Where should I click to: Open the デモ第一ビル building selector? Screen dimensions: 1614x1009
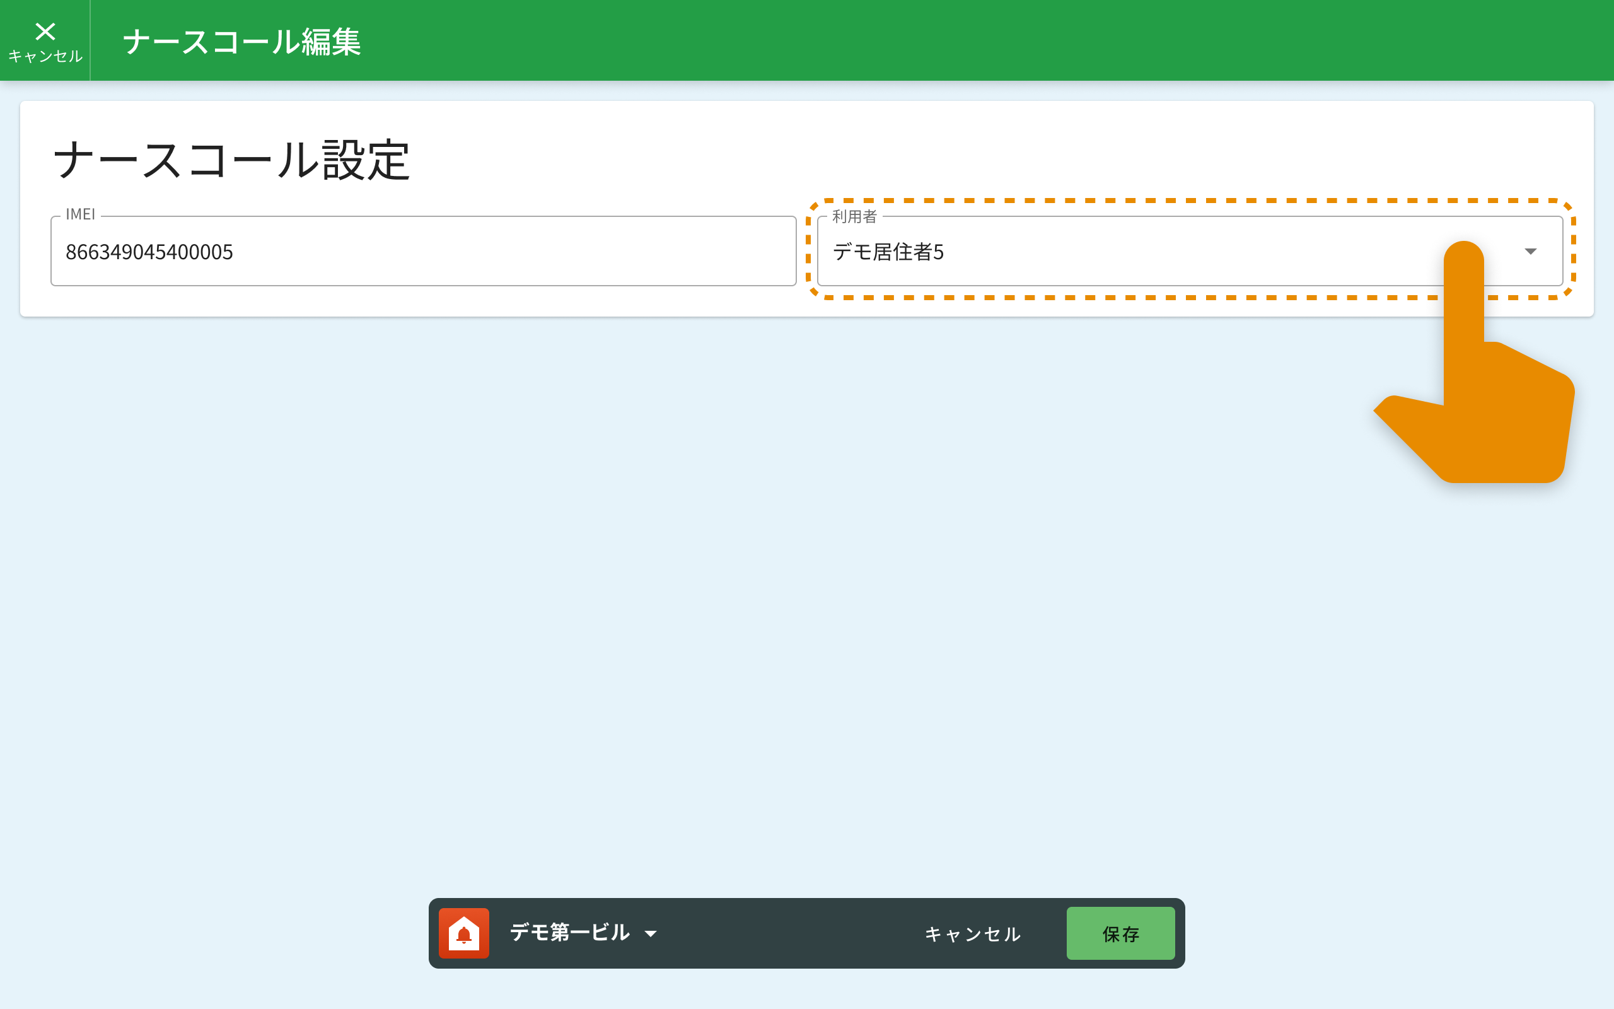coord(569,933)
